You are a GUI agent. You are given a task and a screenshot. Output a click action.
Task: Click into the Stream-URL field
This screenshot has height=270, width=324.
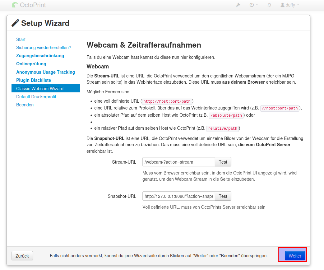point(178,162)
